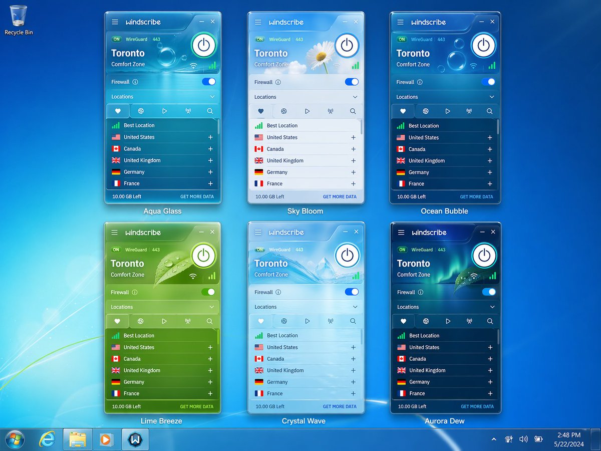Open Windows Start orb
Screen dimensions: 601x451
point(15,439)
